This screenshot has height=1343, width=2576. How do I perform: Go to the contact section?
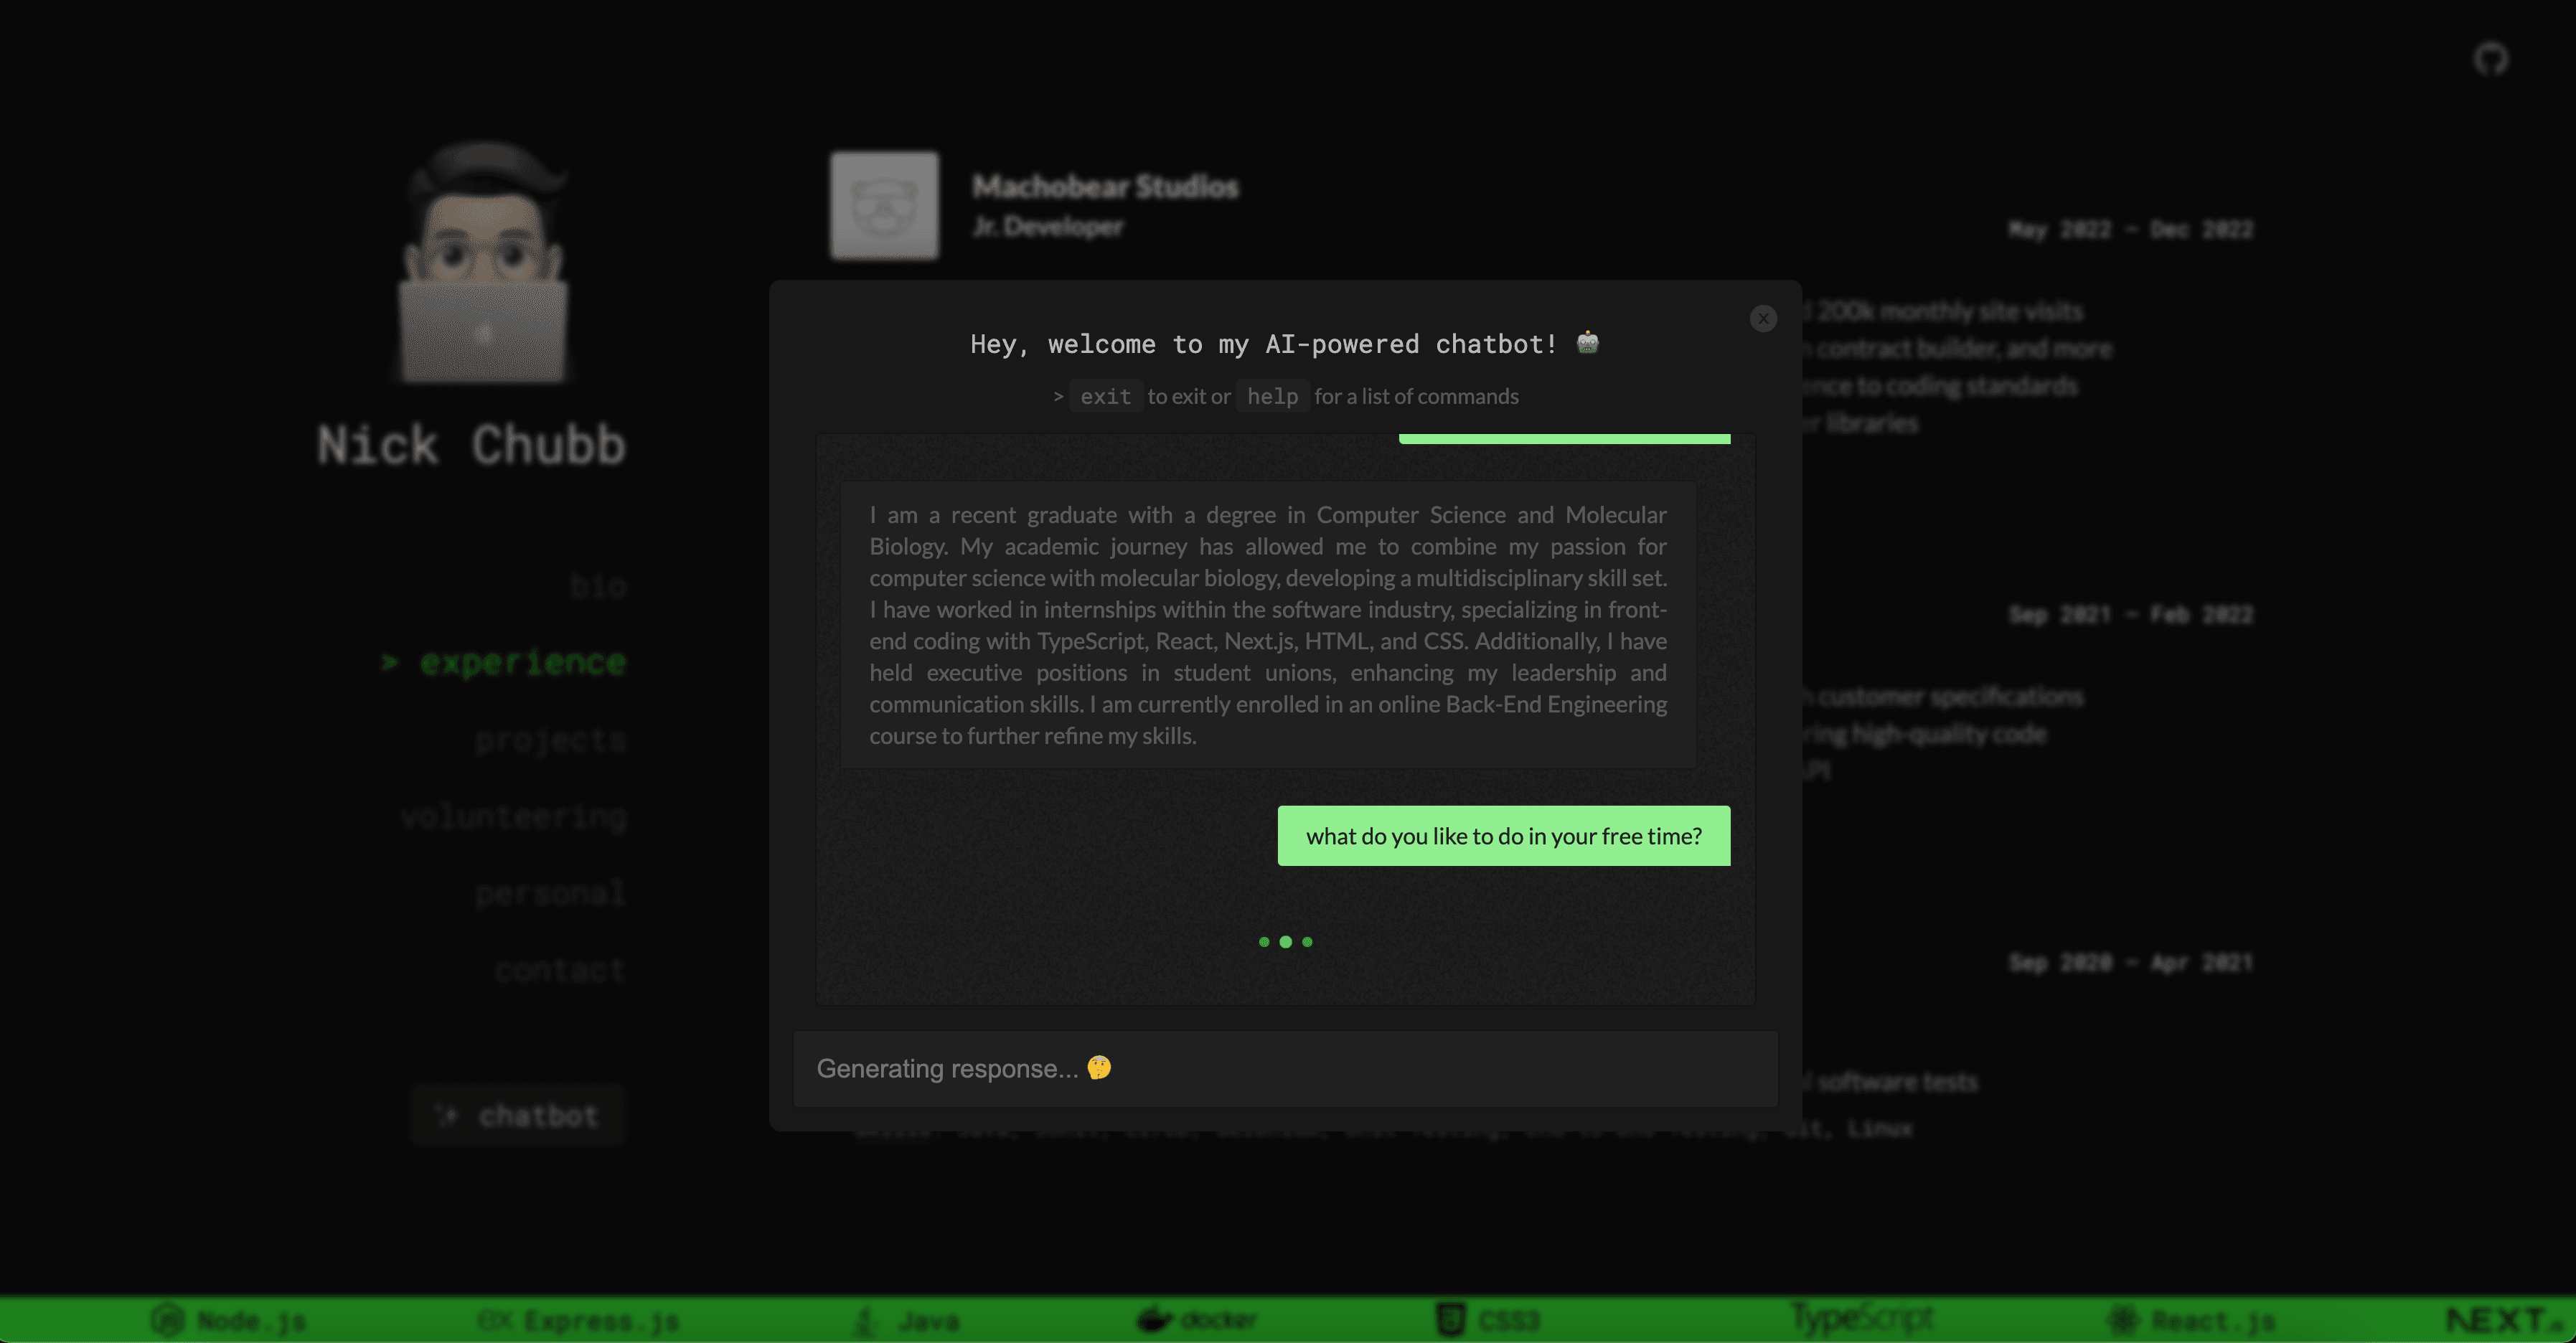[560, 969]
